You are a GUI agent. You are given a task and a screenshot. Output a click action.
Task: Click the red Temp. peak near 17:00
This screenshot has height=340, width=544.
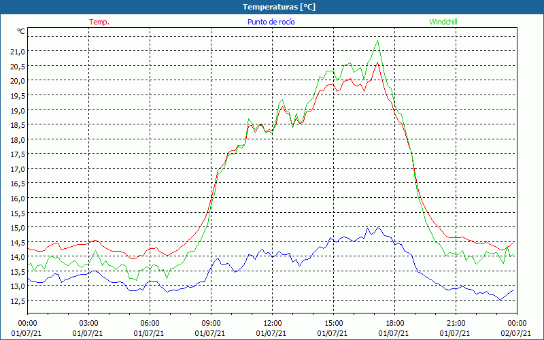coord(377,63)
